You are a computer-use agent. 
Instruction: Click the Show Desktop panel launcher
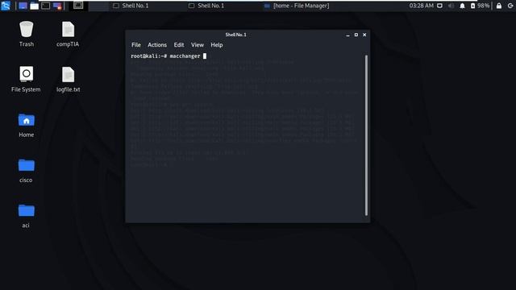tap(23, 6)
